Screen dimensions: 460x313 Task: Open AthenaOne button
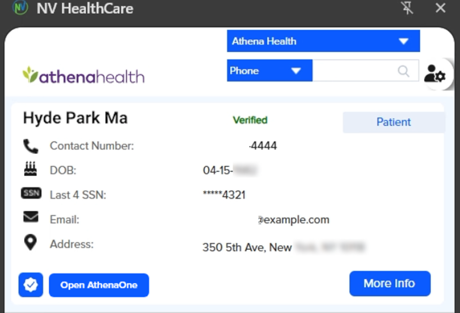click(99, 285)
